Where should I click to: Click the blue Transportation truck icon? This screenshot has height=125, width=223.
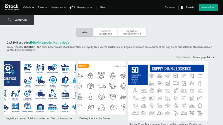pos(53,67)
